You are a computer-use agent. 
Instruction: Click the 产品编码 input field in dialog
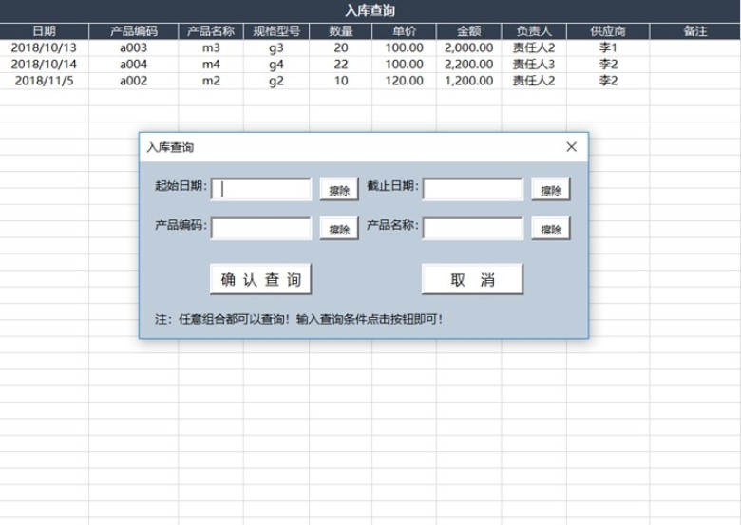[x=261, y=229]
